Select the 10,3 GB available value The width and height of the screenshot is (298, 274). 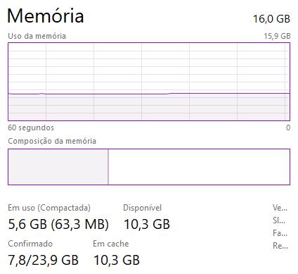coord(147,224)
